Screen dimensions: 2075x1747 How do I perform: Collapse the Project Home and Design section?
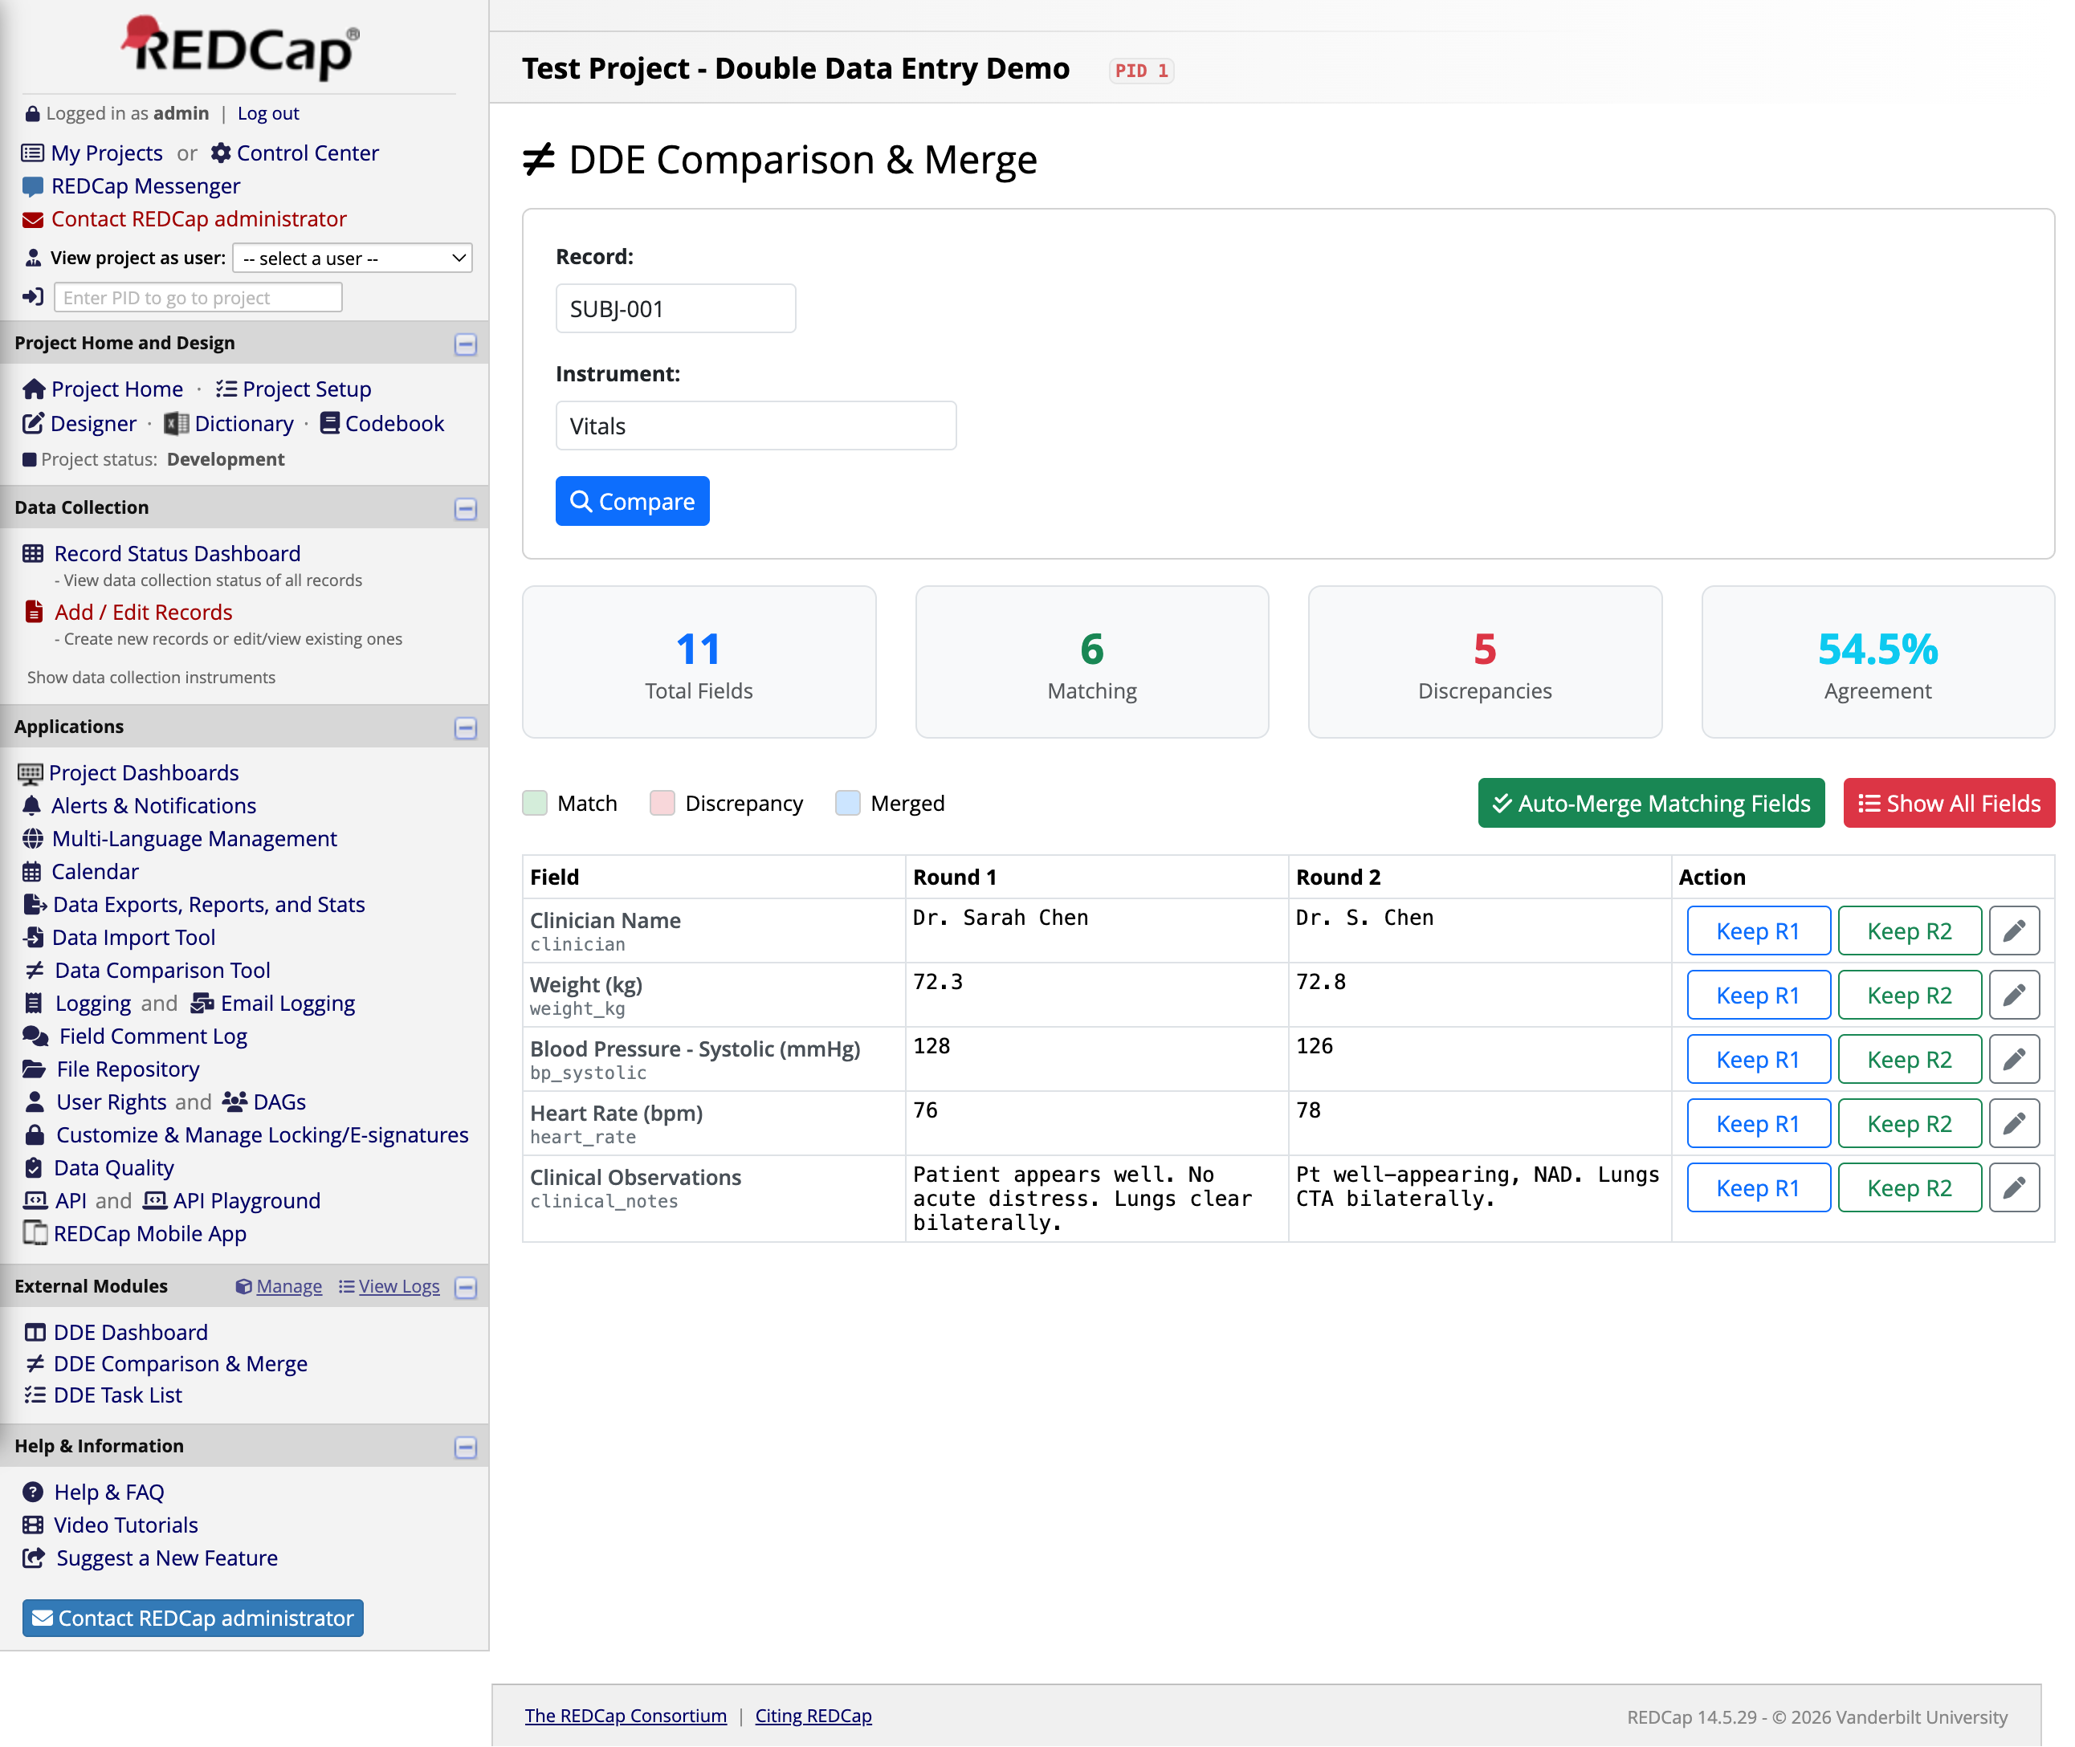[466, 344]
